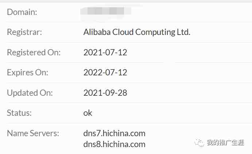Click the Updated On date 2021-09-28
Image resolution: width=252 pixels, height=154 pixels.
point(105,93)
